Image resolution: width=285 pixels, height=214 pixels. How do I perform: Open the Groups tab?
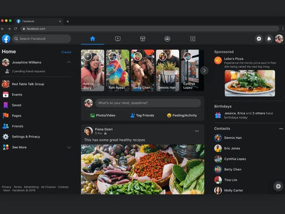pos(167,39)
